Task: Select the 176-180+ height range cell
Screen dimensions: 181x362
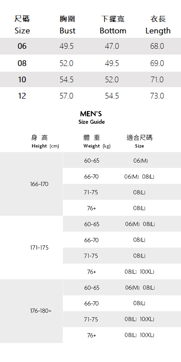Action: click(x=41, y=311)
